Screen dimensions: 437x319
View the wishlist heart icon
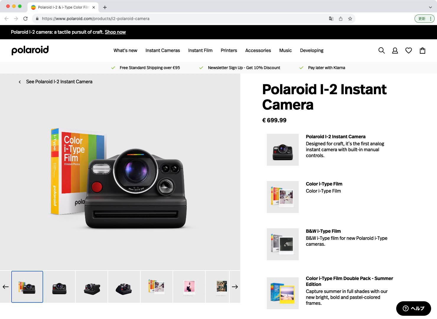tap(409, 51)
